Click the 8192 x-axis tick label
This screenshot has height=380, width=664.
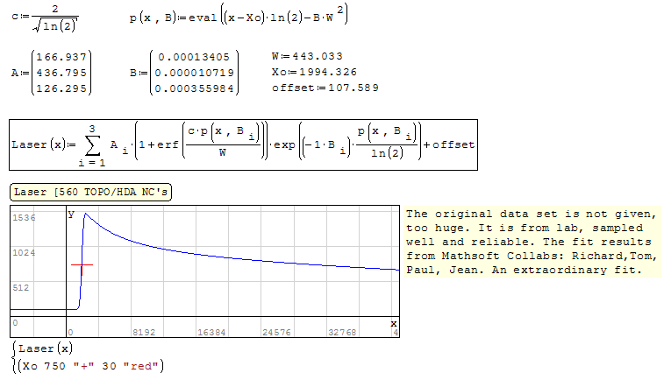click(x=144, y=333)
